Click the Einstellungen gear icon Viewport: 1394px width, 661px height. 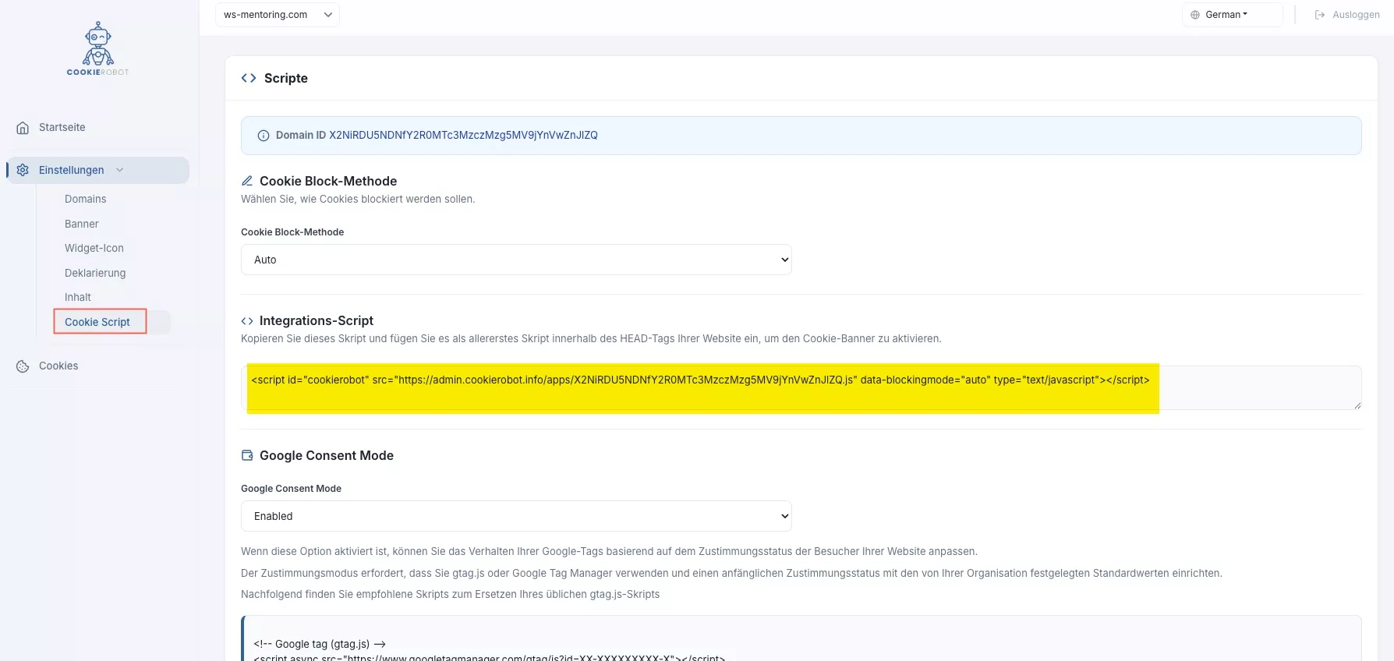pos(23,170)
